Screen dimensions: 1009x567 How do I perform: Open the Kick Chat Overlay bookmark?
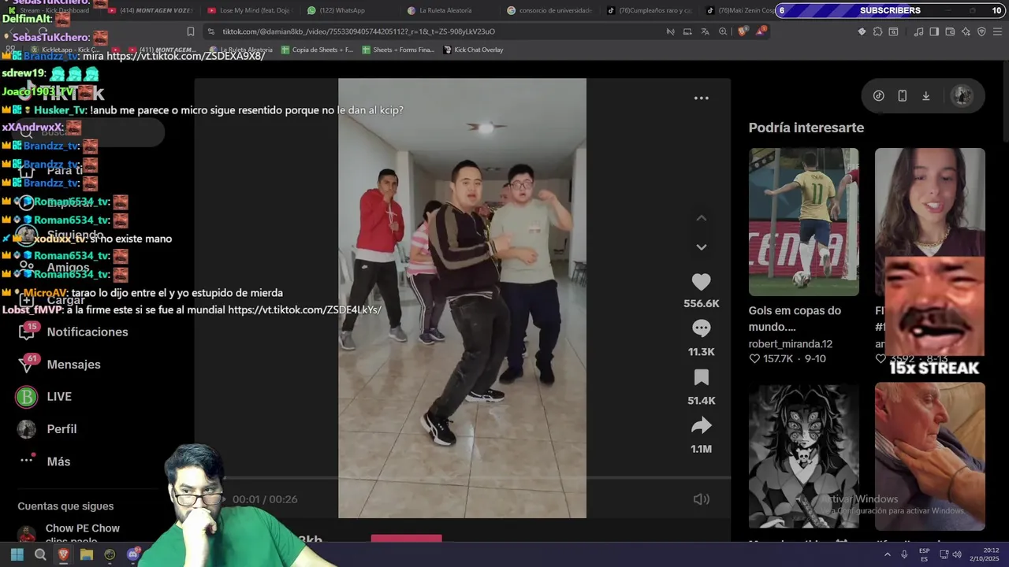(473, 50)
